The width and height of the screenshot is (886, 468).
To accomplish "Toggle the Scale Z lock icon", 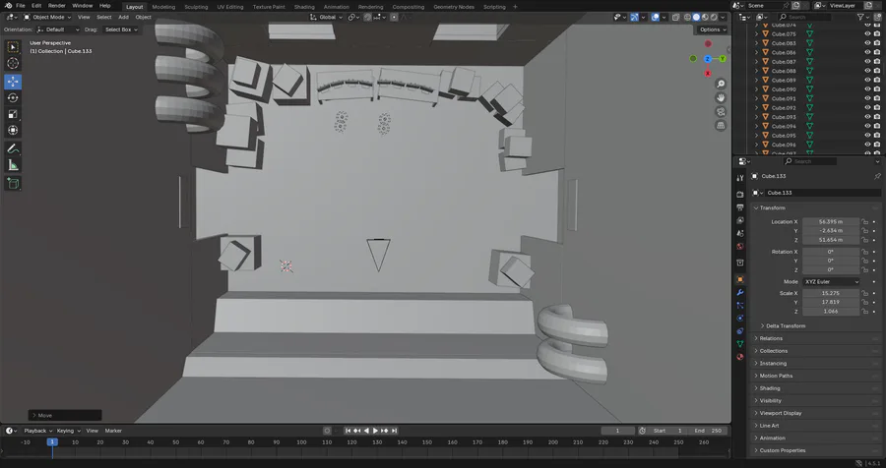I will [864, 311].
